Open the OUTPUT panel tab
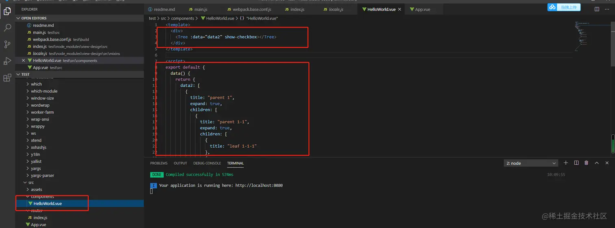Image resolution: width=615 pixels, height=228 pixels. click(x=180, y=163)
